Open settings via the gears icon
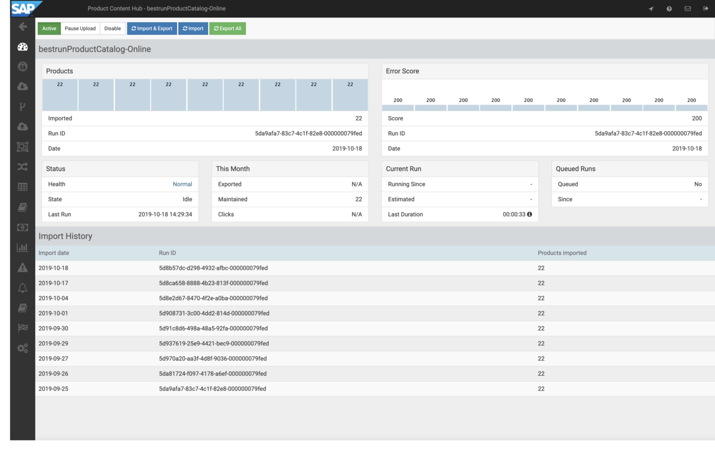Screen dimensions: 715x452 click(x=22, y=348)
